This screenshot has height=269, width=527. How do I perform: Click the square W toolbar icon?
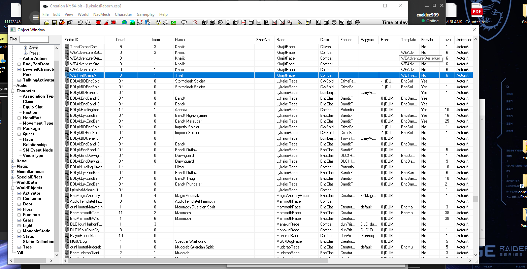[342, 23]
